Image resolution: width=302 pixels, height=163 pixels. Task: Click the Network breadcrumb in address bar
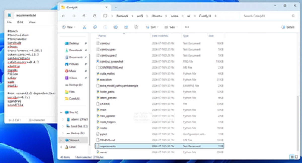(x=122, y=16)
